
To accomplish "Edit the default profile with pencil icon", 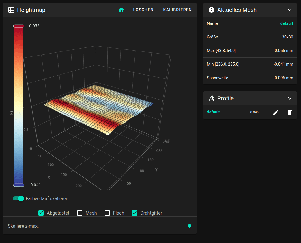I will click(276, 112).
